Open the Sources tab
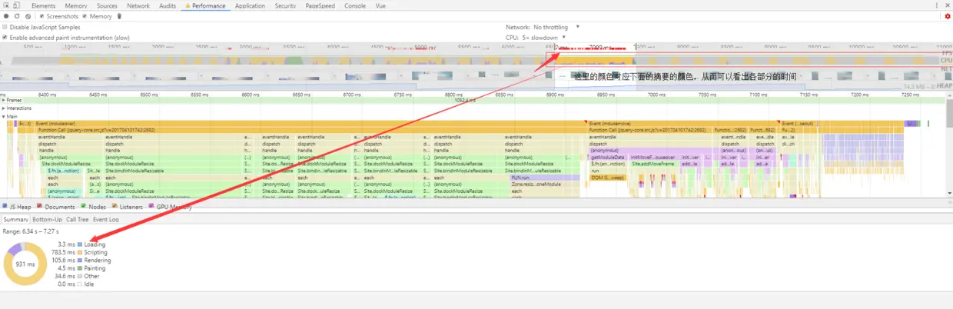This screenshot has height=309, width=953. pos(107,5)
